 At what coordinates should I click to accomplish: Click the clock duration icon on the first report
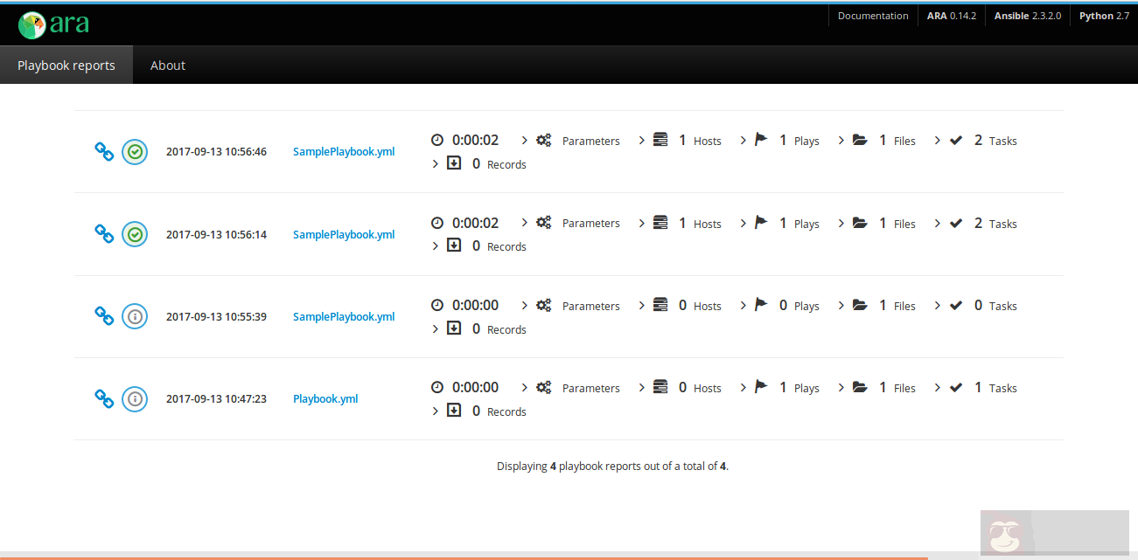pos(436,139)
